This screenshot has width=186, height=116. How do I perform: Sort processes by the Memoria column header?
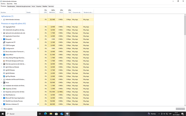[52, 12]
